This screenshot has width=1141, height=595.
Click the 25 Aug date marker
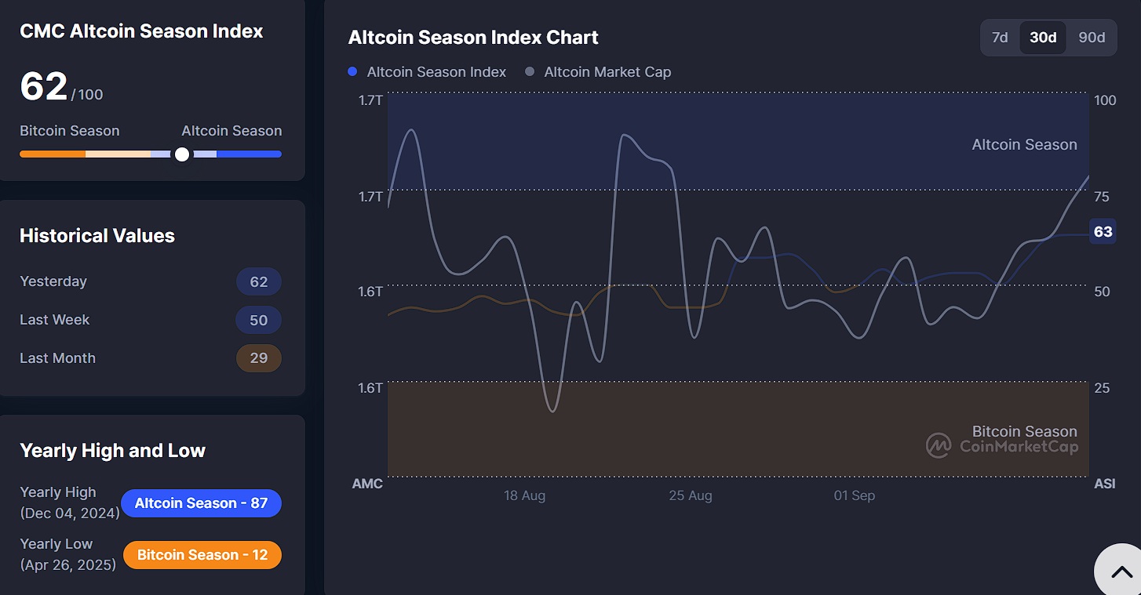[691, 495]
